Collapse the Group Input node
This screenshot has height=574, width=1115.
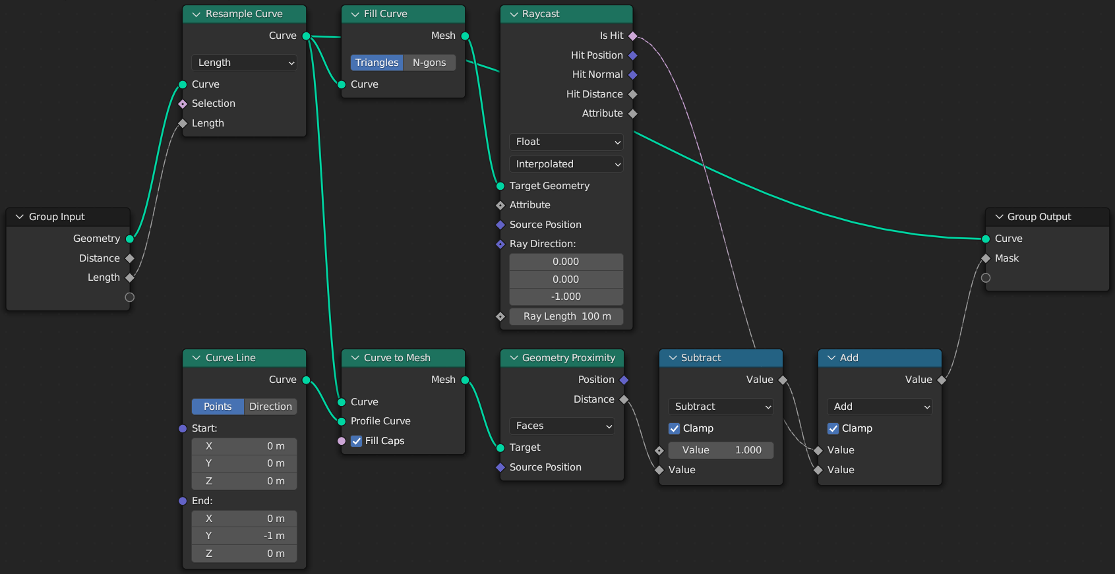(20, 217)
